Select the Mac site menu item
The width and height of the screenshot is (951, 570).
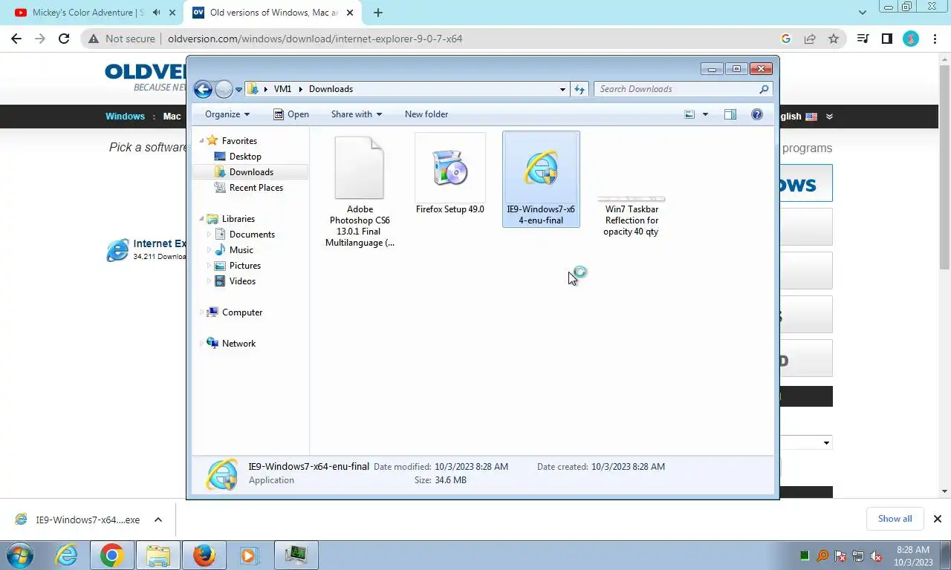pos(172,117)
